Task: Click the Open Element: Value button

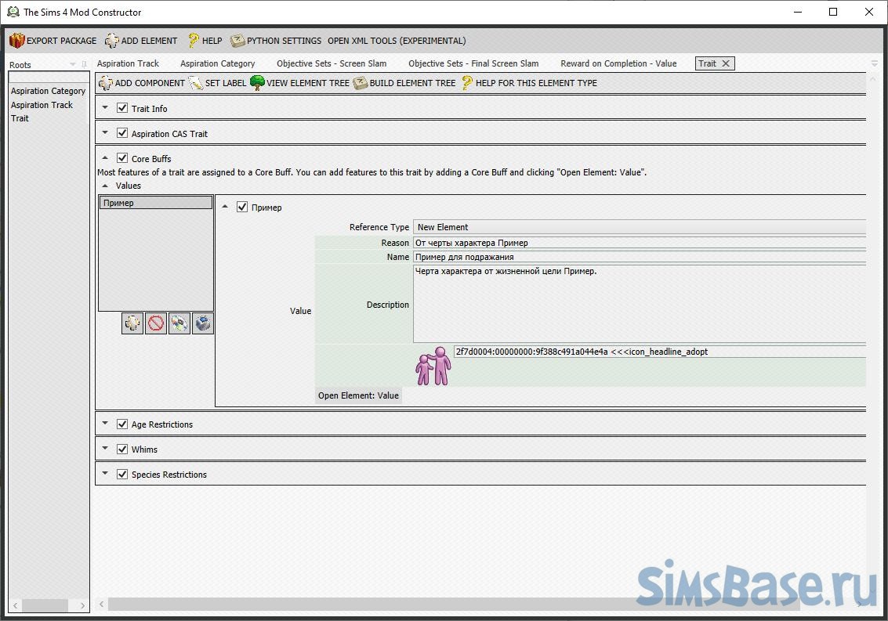Action: pos(358,395)
